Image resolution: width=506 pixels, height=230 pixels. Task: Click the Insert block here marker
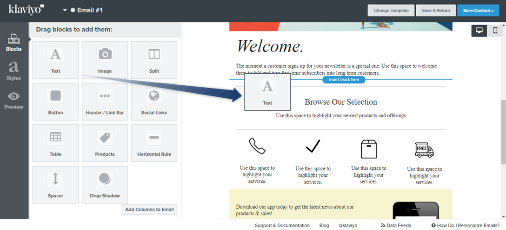[344, 79]
